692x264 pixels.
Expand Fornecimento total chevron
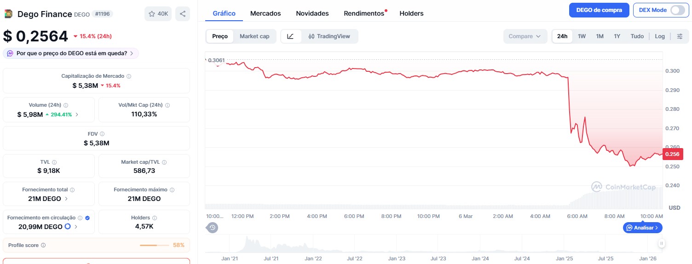pyautogui.click(x=66, y=199)
